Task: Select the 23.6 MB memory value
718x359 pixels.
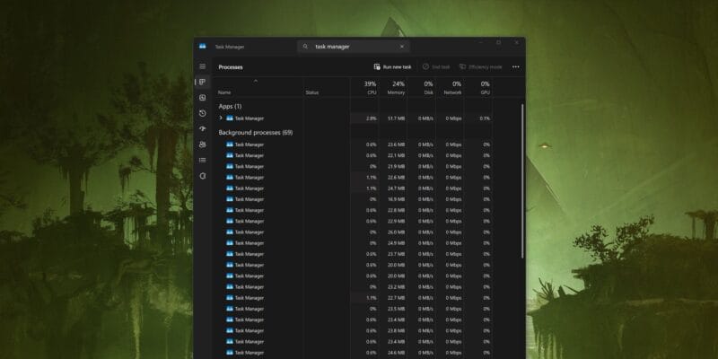Action: 396,144
